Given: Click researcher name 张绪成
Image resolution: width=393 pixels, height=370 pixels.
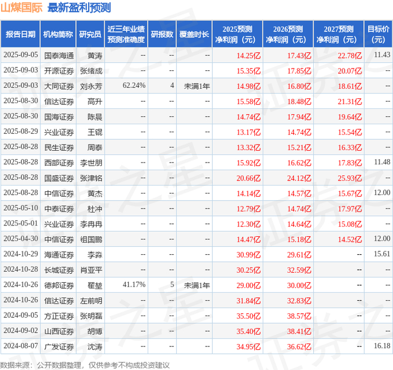Looking at the screenshot, I should pyautogui.click(x=91, y=71).
